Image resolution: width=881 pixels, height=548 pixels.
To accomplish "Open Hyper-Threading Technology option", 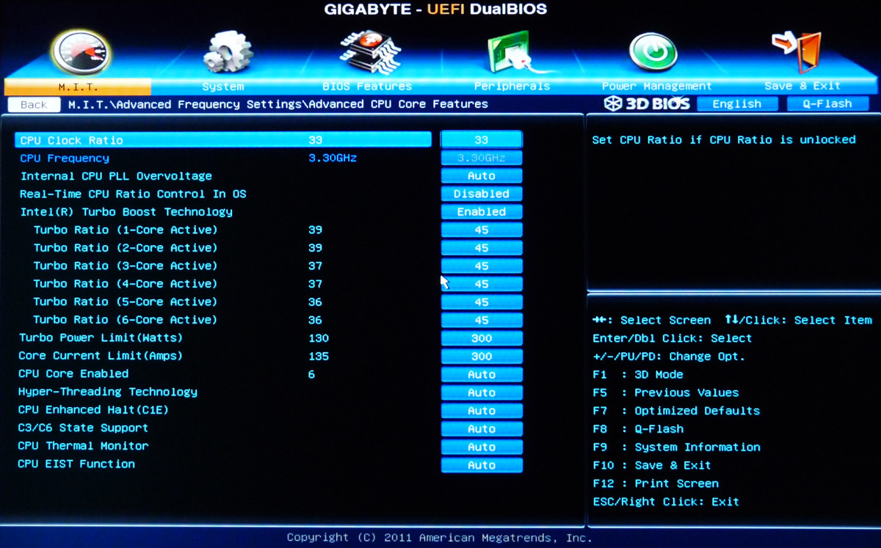I will pos(482,392).
